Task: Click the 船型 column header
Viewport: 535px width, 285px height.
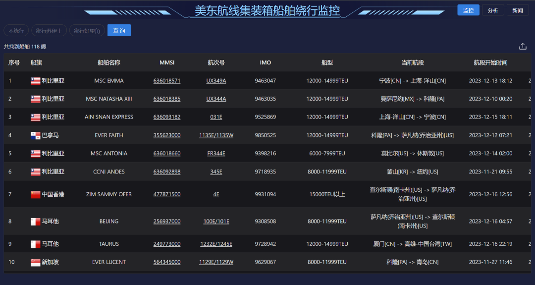Action: [327, 62]
